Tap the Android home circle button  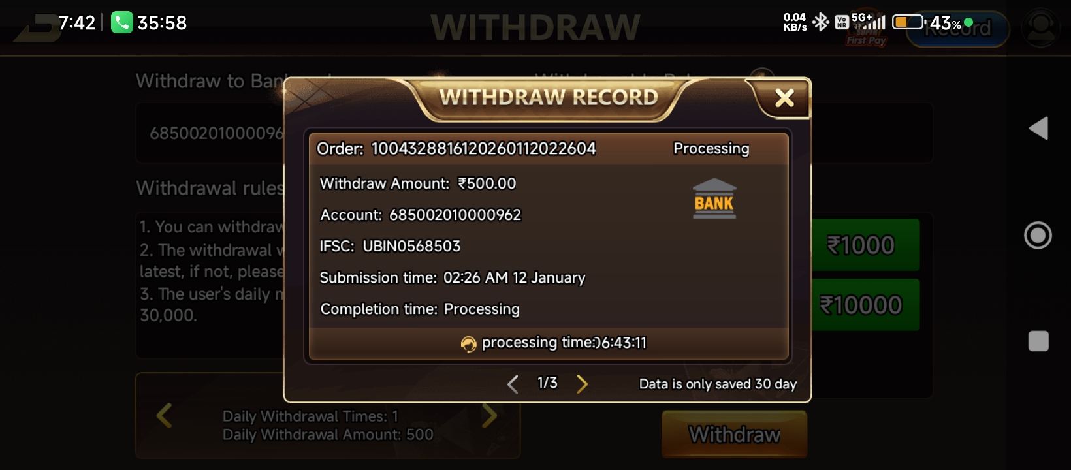click(x=1038, y=235)
